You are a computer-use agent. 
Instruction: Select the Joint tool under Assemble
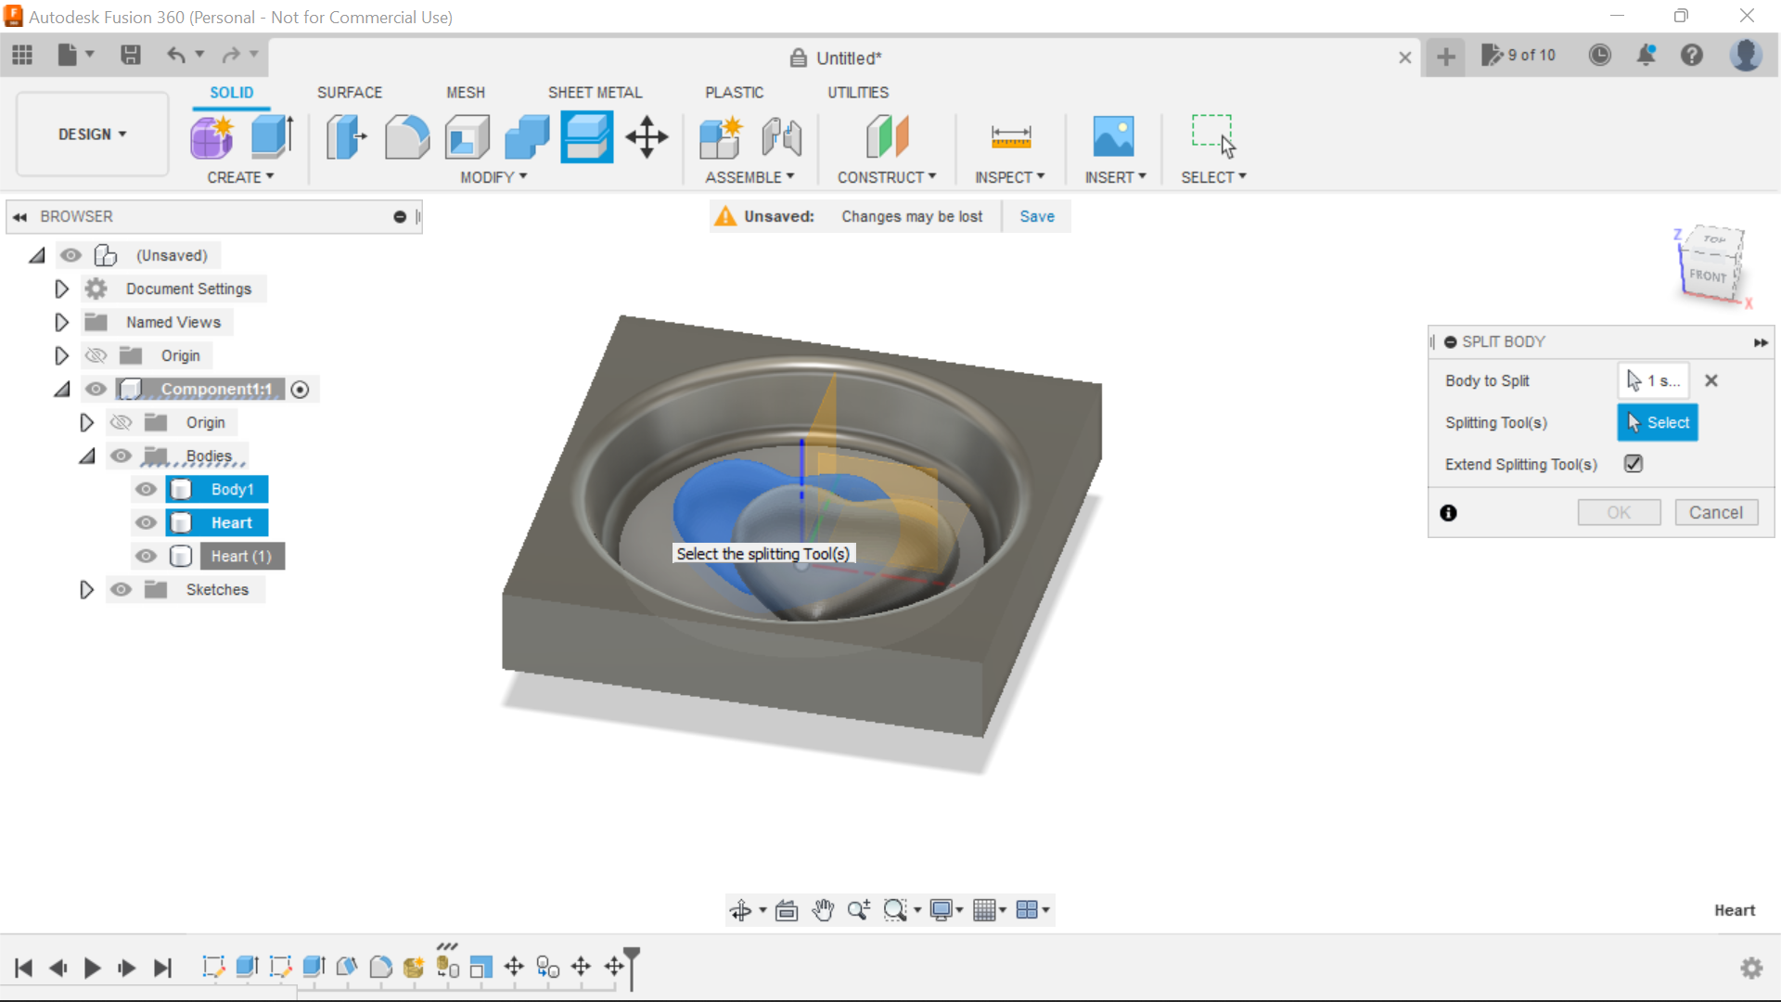coord(781,136)
